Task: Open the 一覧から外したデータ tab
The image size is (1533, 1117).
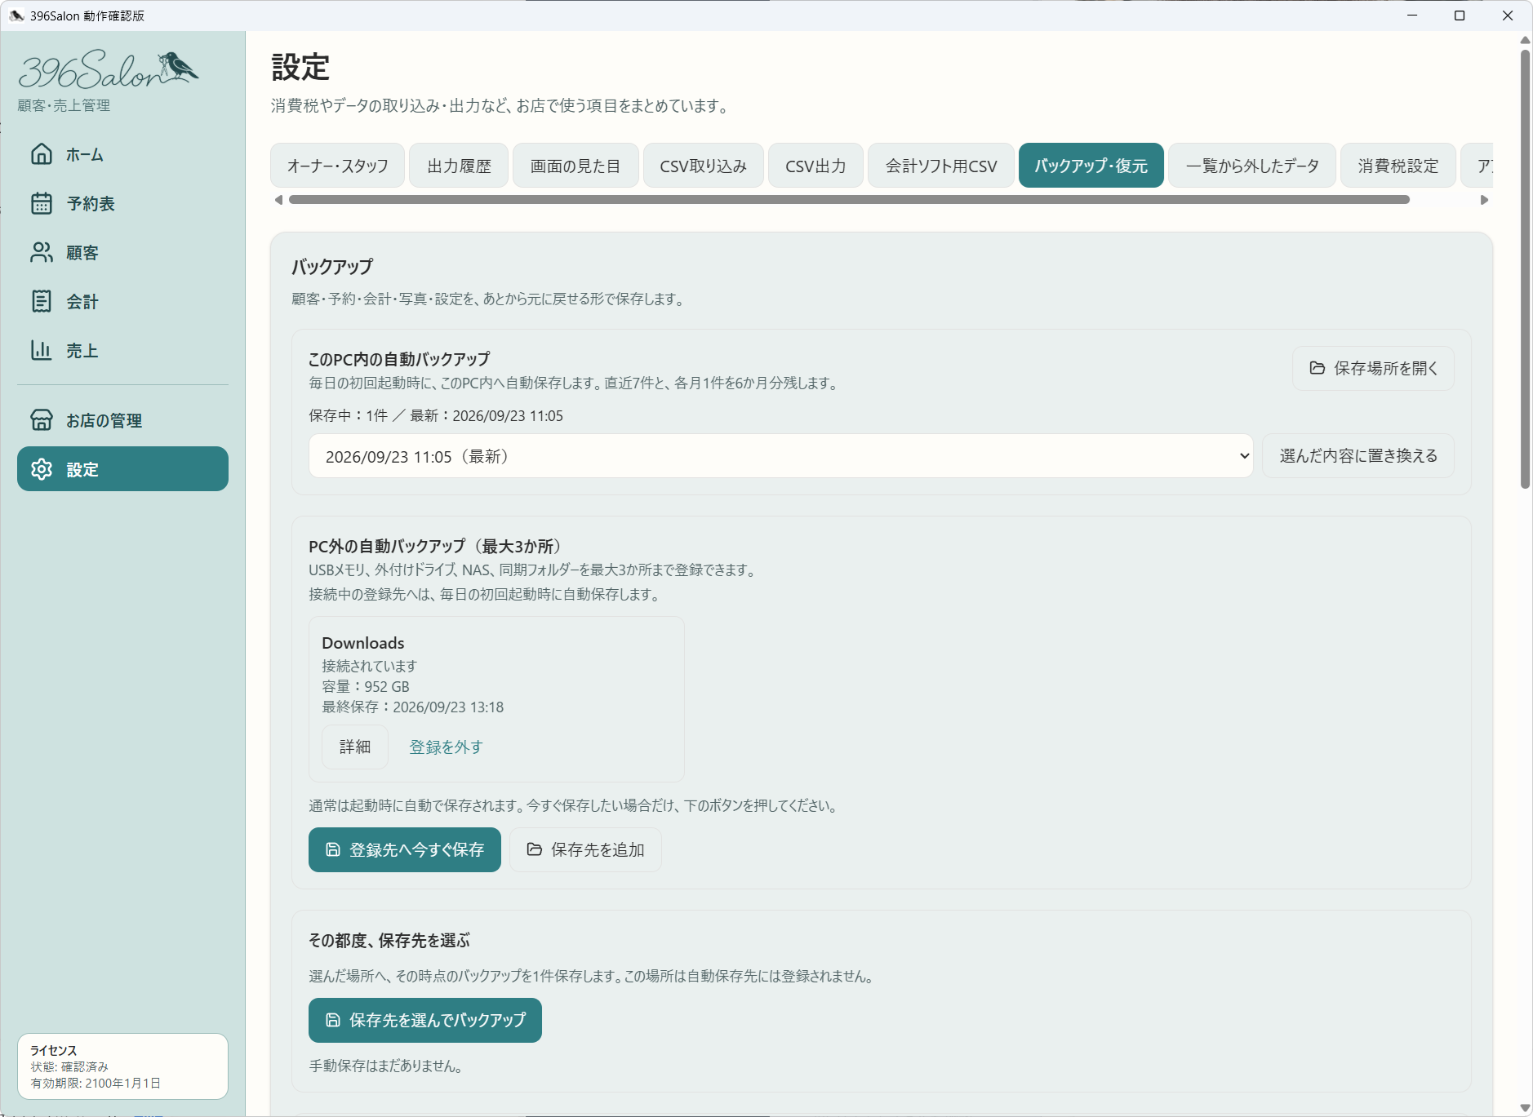Action: point(1252,166)
